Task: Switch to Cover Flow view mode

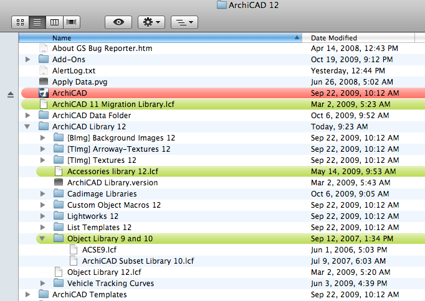Action: (x=72, y=22)
